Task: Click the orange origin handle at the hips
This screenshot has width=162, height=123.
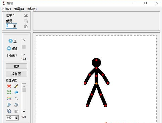Action: [96, 83]
